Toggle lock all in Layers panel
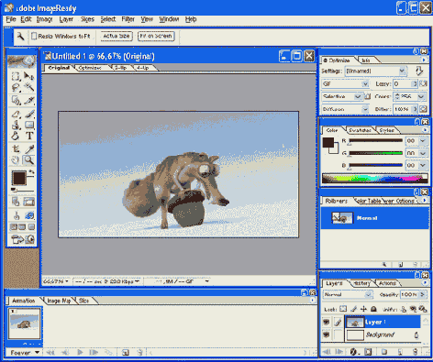The image size is (433, 362). click(x=373, y=309)
